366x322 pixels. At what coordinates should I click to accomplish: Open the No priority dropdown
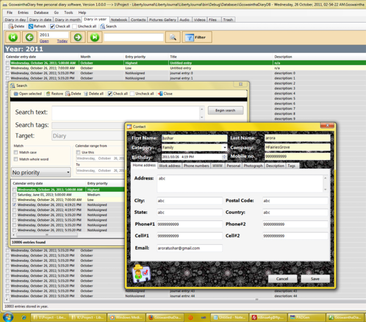click(41, 173)
